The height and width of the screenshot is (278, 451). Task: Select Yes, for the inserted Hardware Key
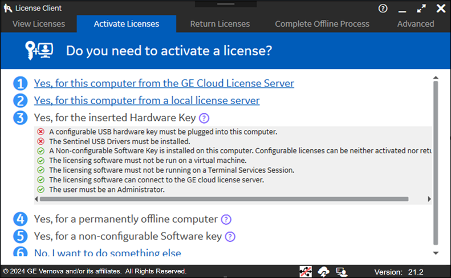point(115,117)
